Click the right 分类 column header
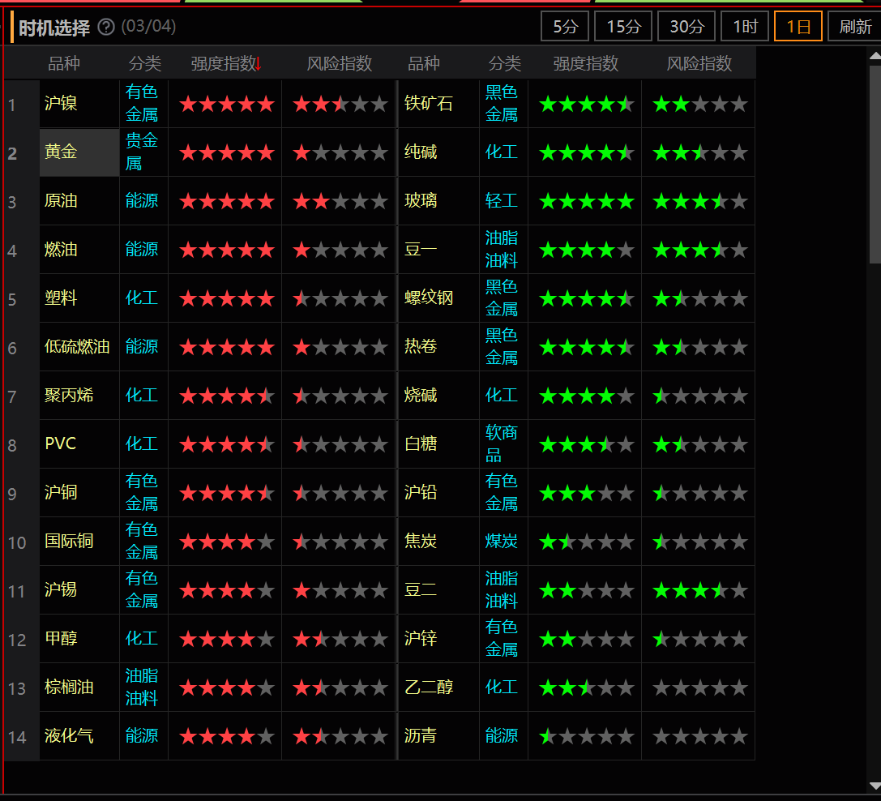The height and width of the screenshot is (801, 881). click(505, 63)
